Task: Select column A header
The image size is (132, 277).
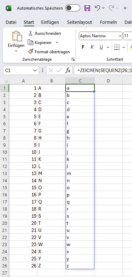Action: pos(23,81)
